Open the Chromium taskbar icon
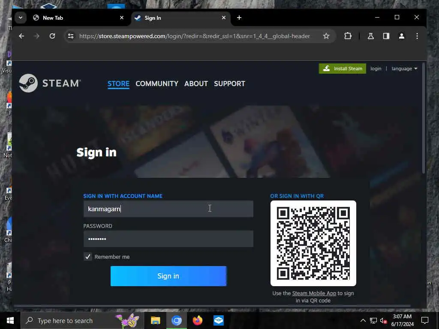This screenshot has height=329, width=439. (x=176, y=320)
